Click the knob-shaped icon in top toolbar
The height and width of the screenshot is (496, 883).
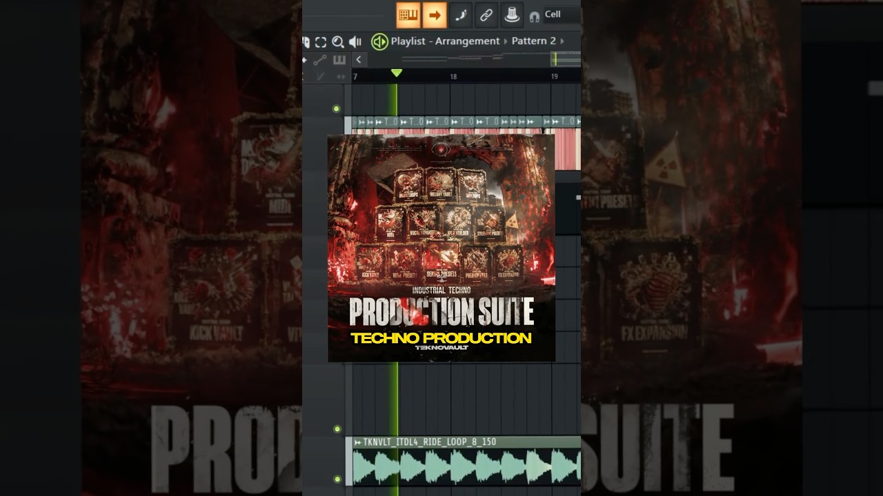coord(512,14)
